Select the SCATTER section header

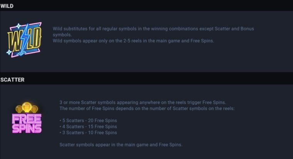pyautogui.click(x=12, y=80)
